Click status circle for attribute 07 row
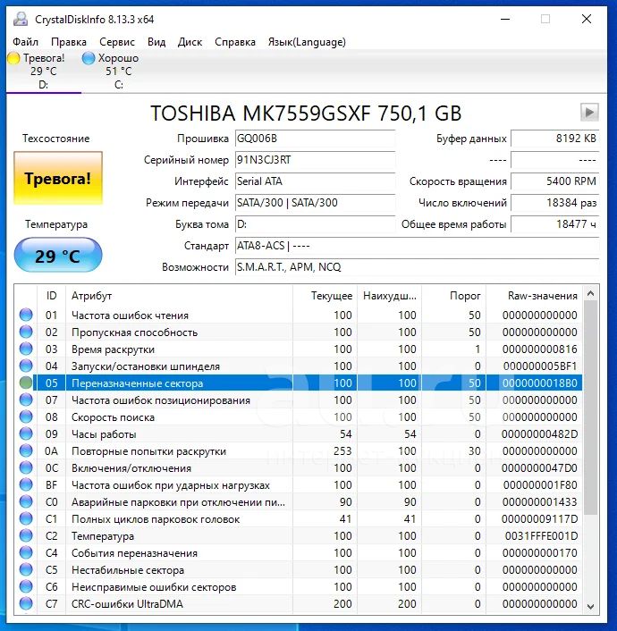Screen dimensions: 617x631 26,400
